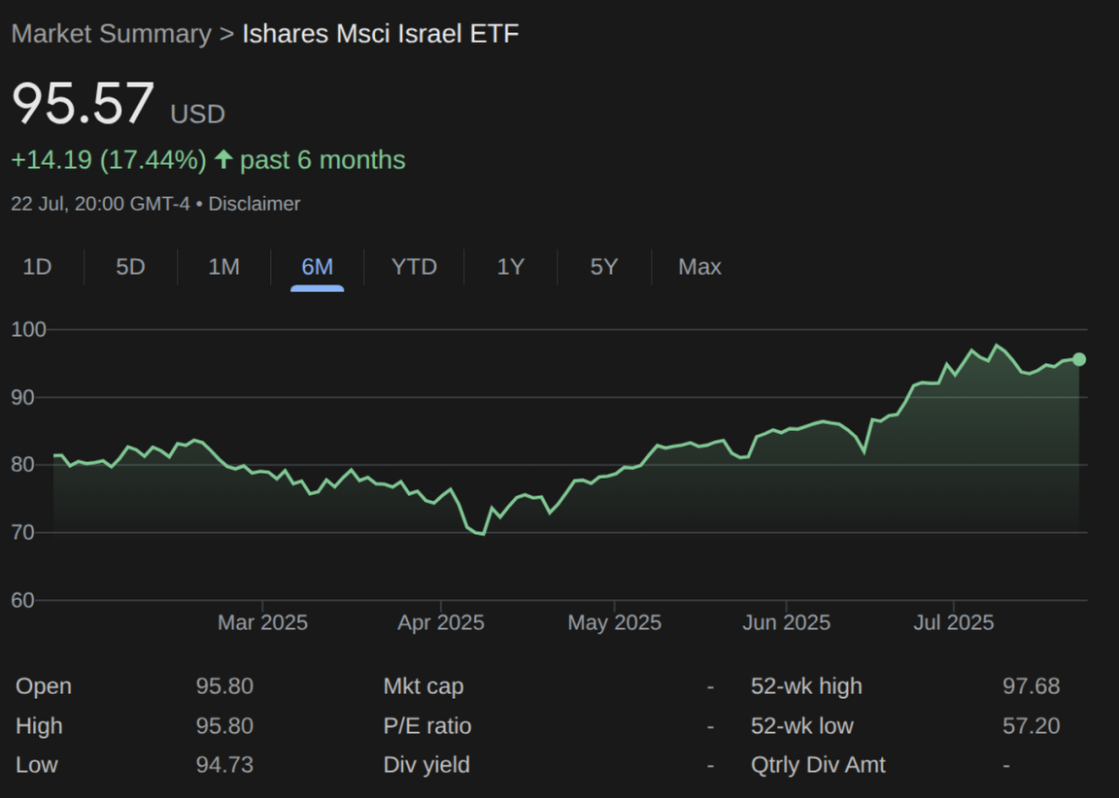The image size is (1119, 798).
Task: Click the P/E ratio label
Action: pos(427,726)
